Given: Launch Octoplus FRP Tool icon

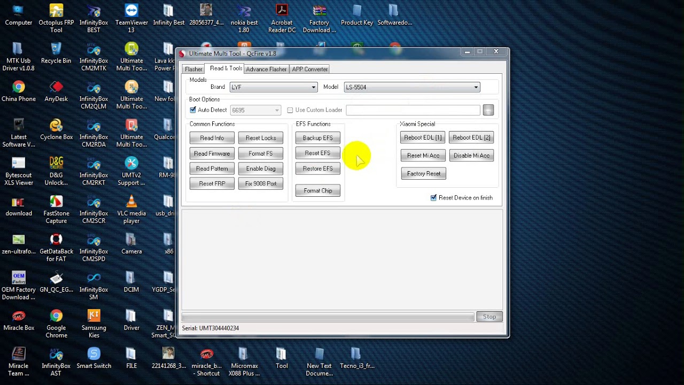Looking at the screenshot, I should point(56,18).
